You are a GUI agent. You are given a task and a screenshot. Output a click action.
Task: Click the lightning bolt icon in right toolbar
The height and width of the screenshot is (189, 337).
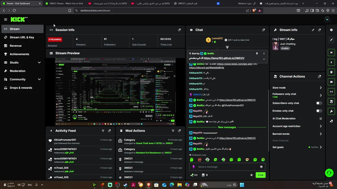(x=331, y=62)
